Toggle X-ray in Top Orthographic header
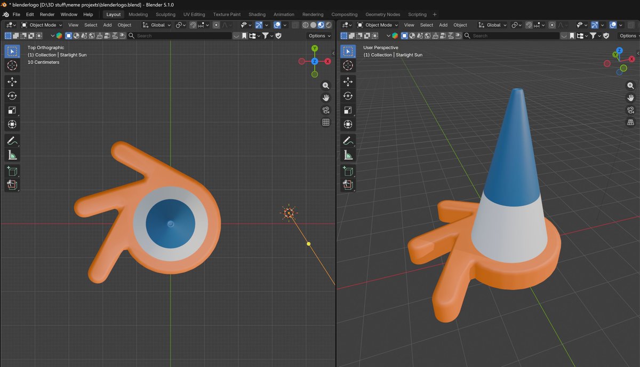 [296, 25]
